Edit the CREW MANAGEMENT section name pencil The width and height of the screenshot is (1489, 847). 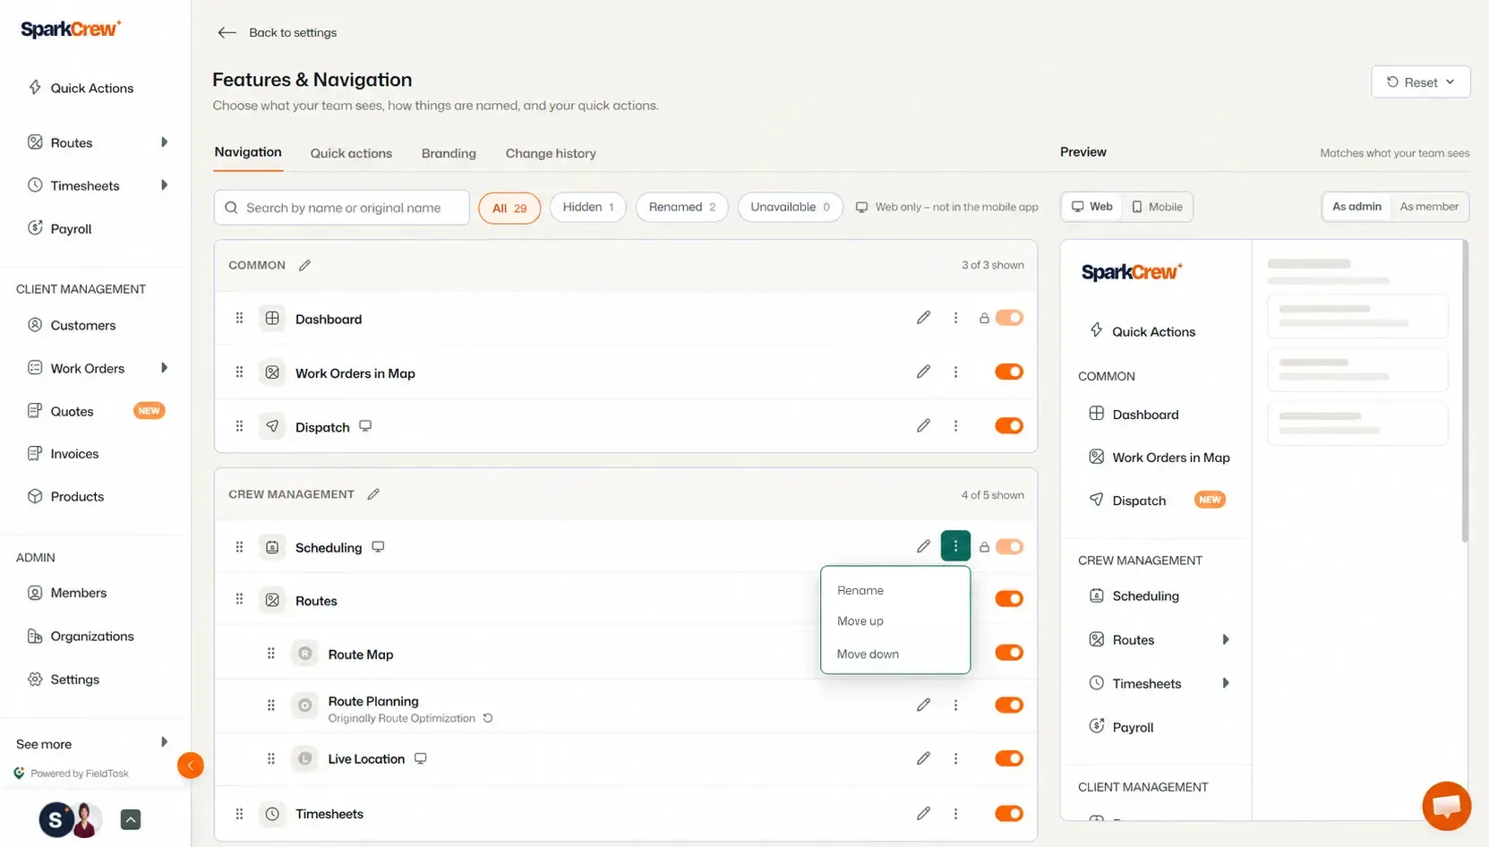pos(373,494)
